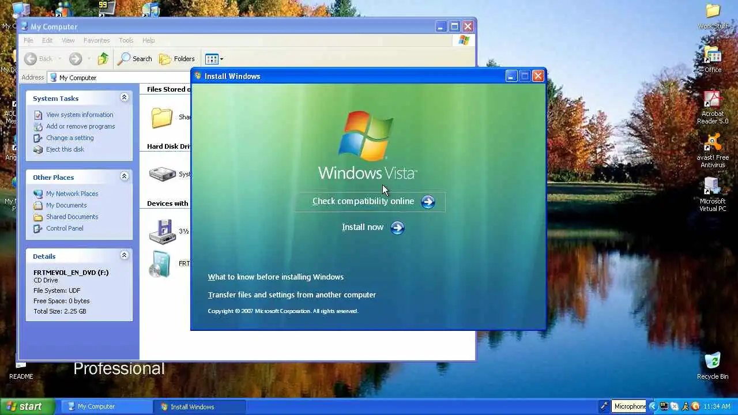The image size is (738, 415).
Task: Open 'What to know before installing Windows'
Action: 276,277
